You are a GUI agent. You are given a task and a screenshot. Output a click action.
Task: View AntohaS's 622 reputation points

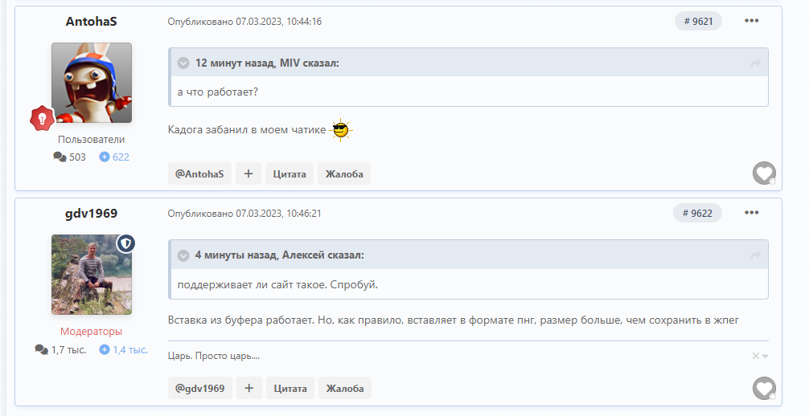point(114,157)
